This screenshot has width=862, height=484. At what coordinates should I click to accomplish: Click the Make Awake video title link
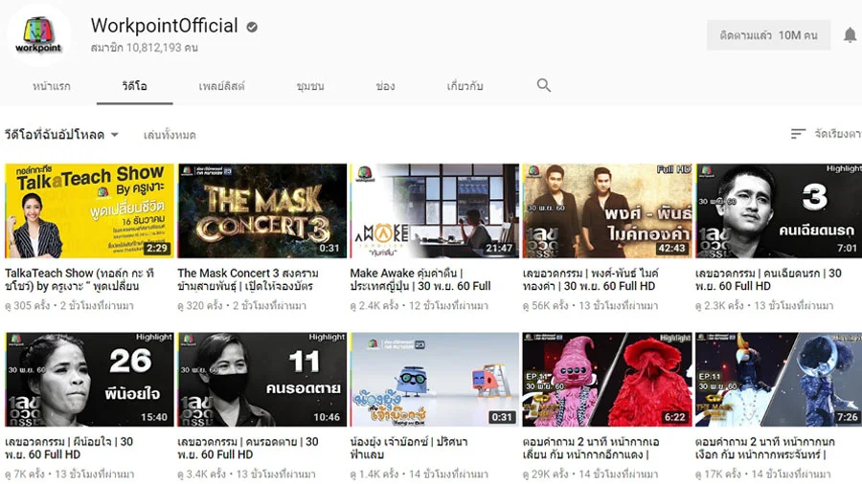420,279
